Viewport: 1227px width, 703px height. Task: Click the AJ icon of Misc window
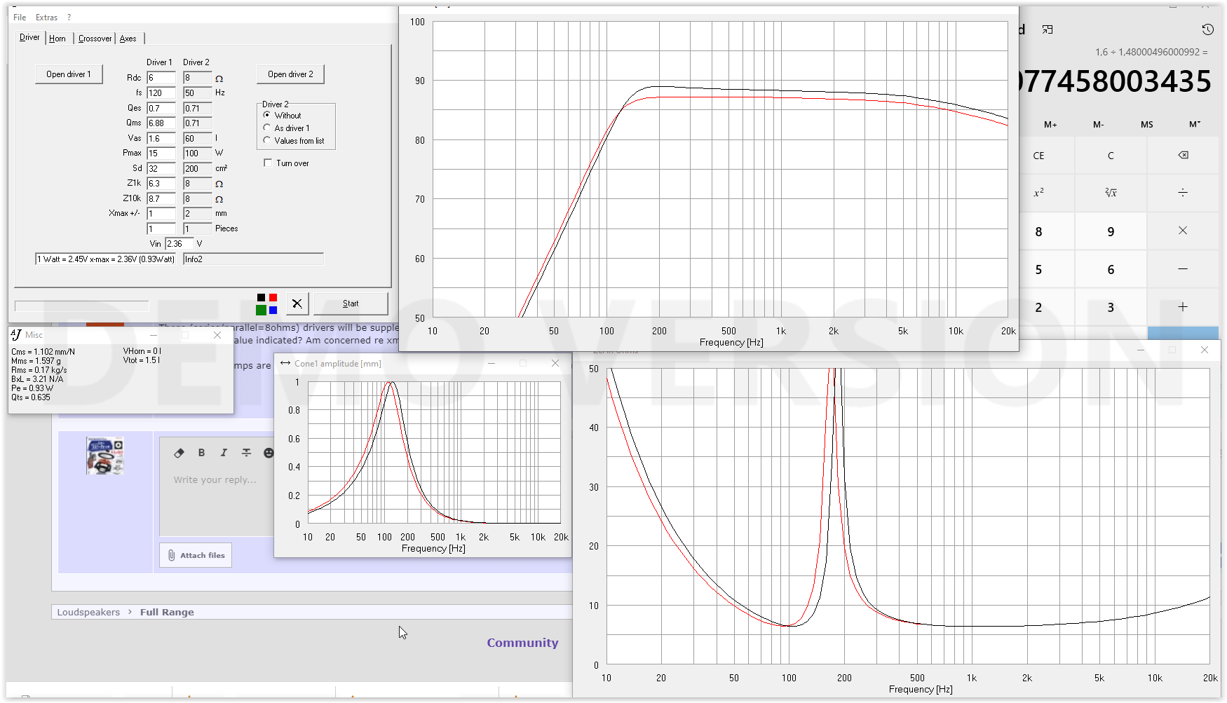[17, 334]
